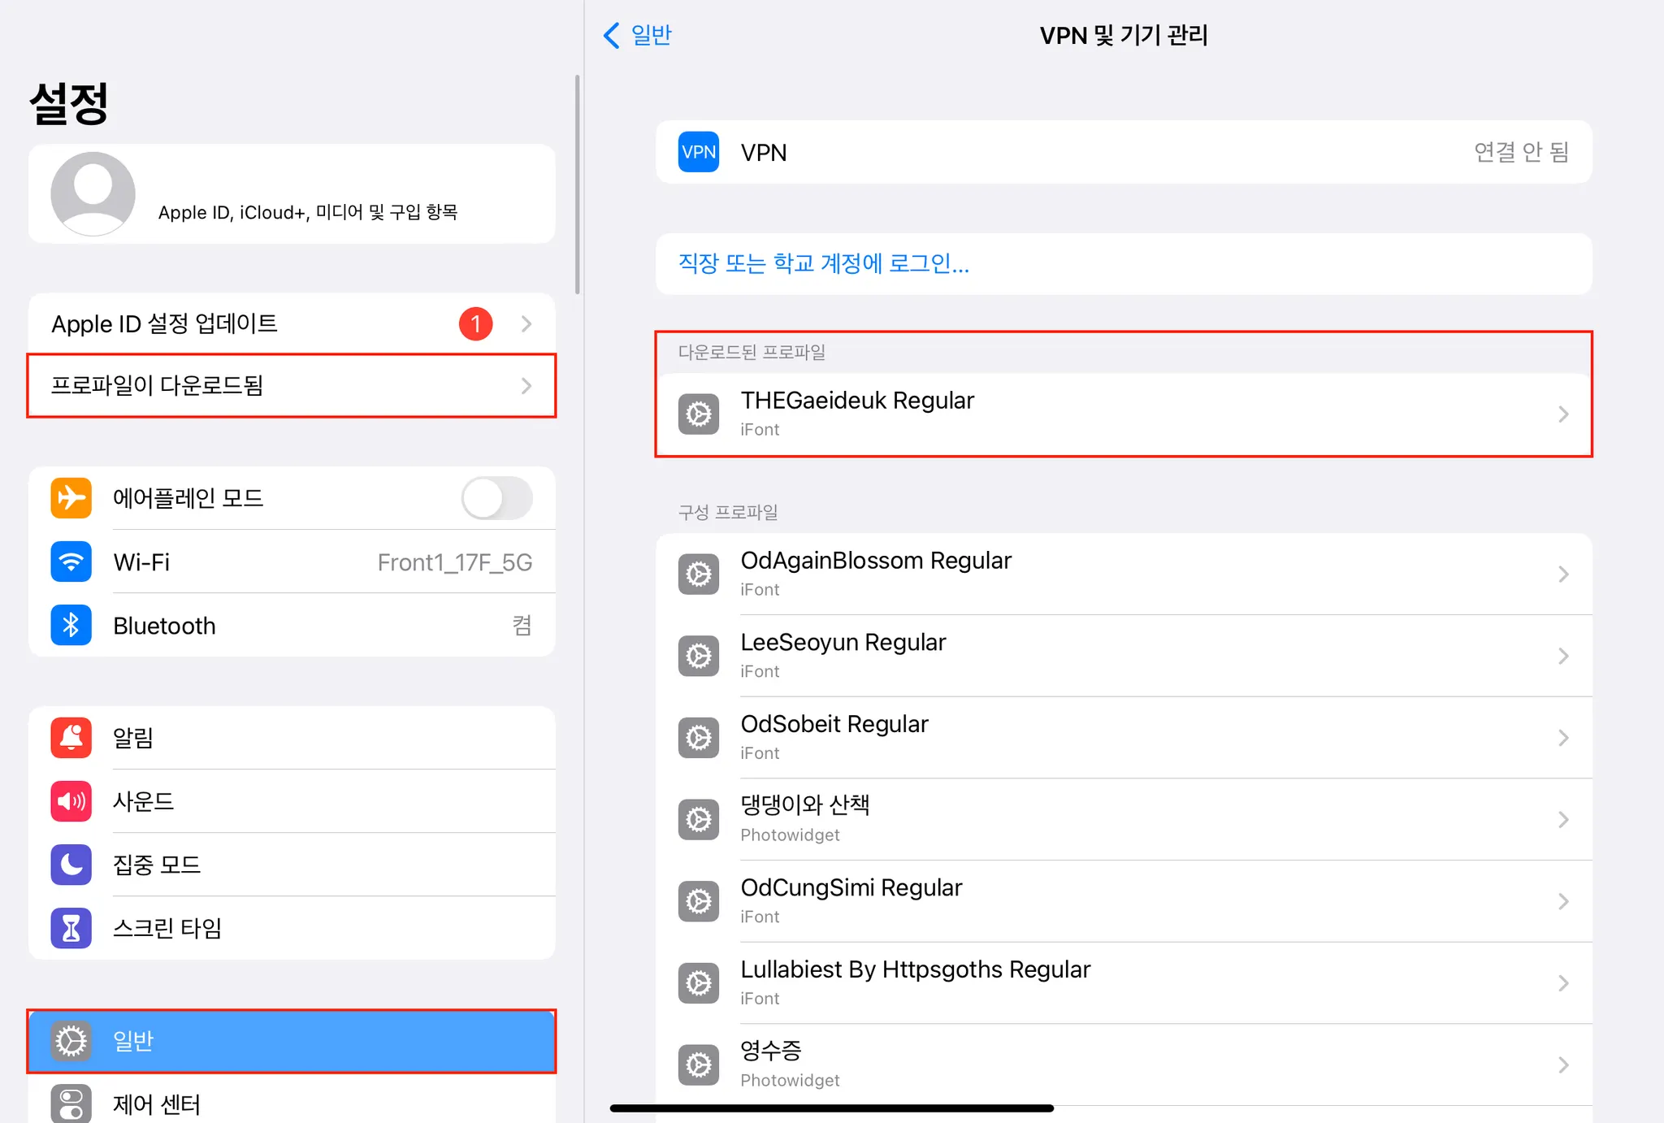Open the OdAgainBlossom Regular chevron
The width and height of the screenshot is (1664, 1123).
[x=1562, y=575]
